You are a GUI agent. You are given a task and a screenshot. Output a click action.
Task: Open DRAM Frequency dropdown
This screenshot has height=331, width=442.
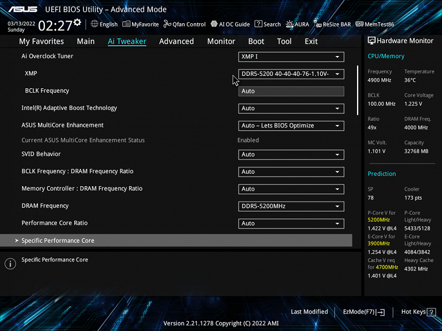tap(291, 207)
